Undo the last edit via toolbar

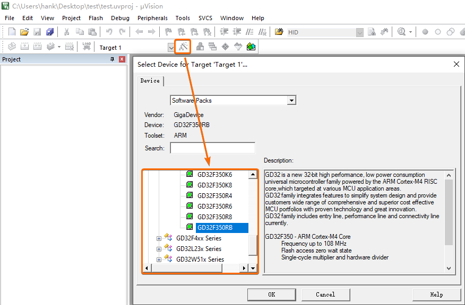(x=109, y=32)
